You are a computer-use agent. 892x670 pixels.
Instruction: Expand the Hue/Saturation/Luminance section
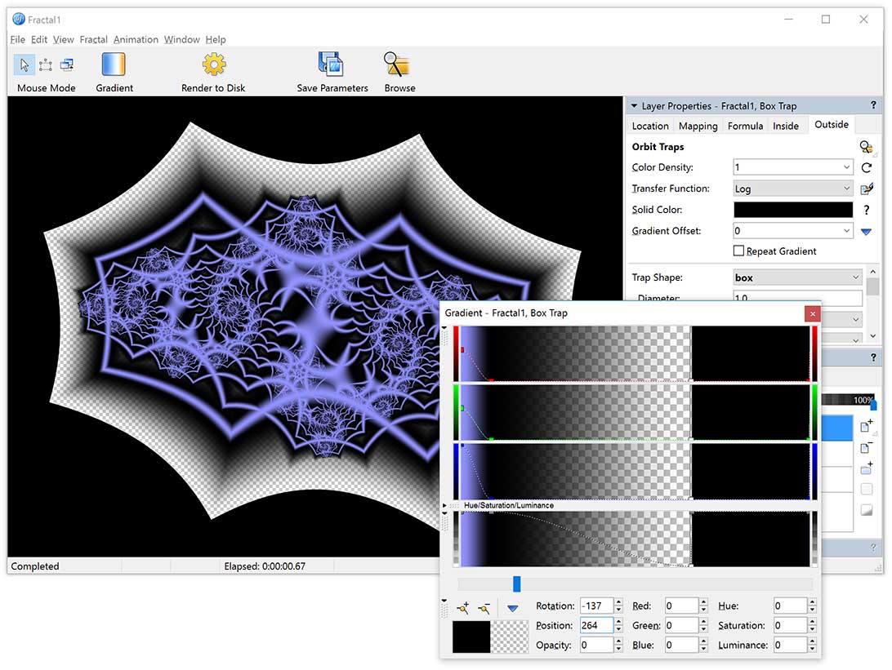pos(445,505)
